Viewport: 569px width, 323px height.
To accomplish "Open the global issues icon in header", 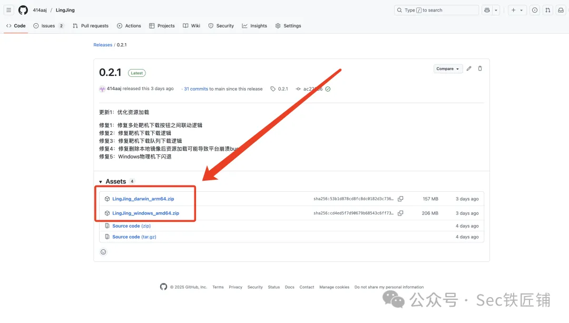I will click(535, 10).
